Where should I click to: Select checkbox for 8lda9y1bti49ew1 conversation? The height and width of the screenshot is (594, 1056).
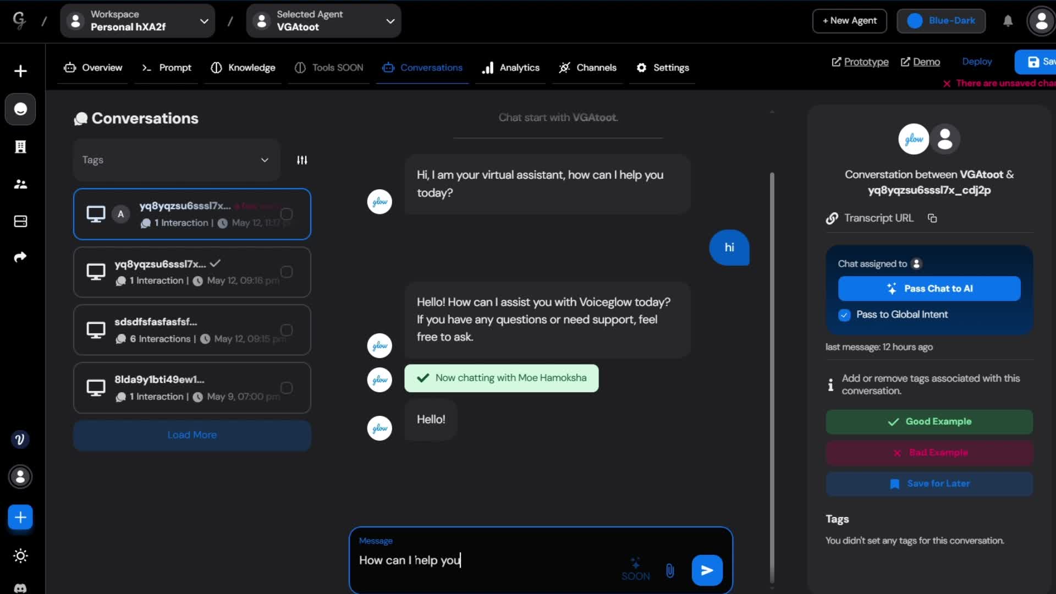click(x=287, y=388)
